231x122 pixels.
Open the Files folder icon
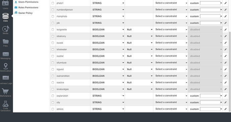click(6, 41)
